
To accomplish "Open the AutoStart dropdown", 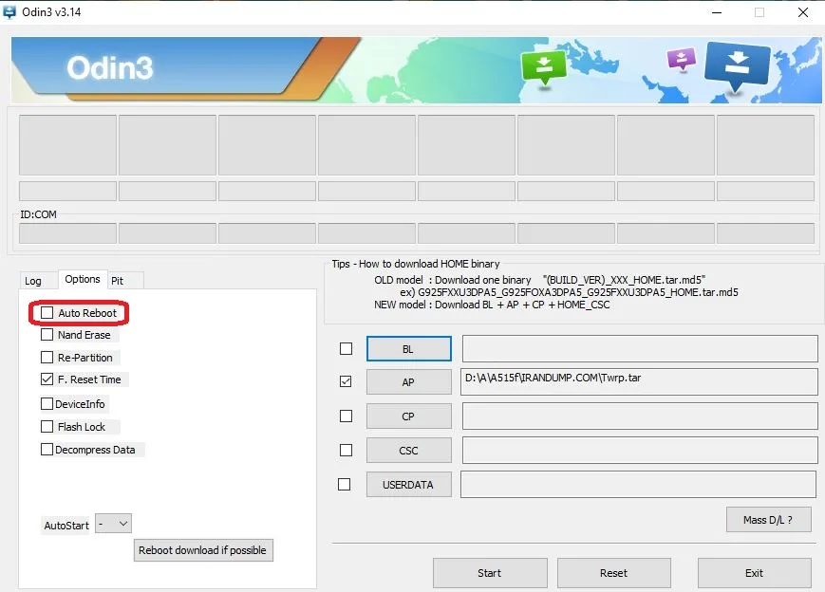I will (x=114, y=524).
